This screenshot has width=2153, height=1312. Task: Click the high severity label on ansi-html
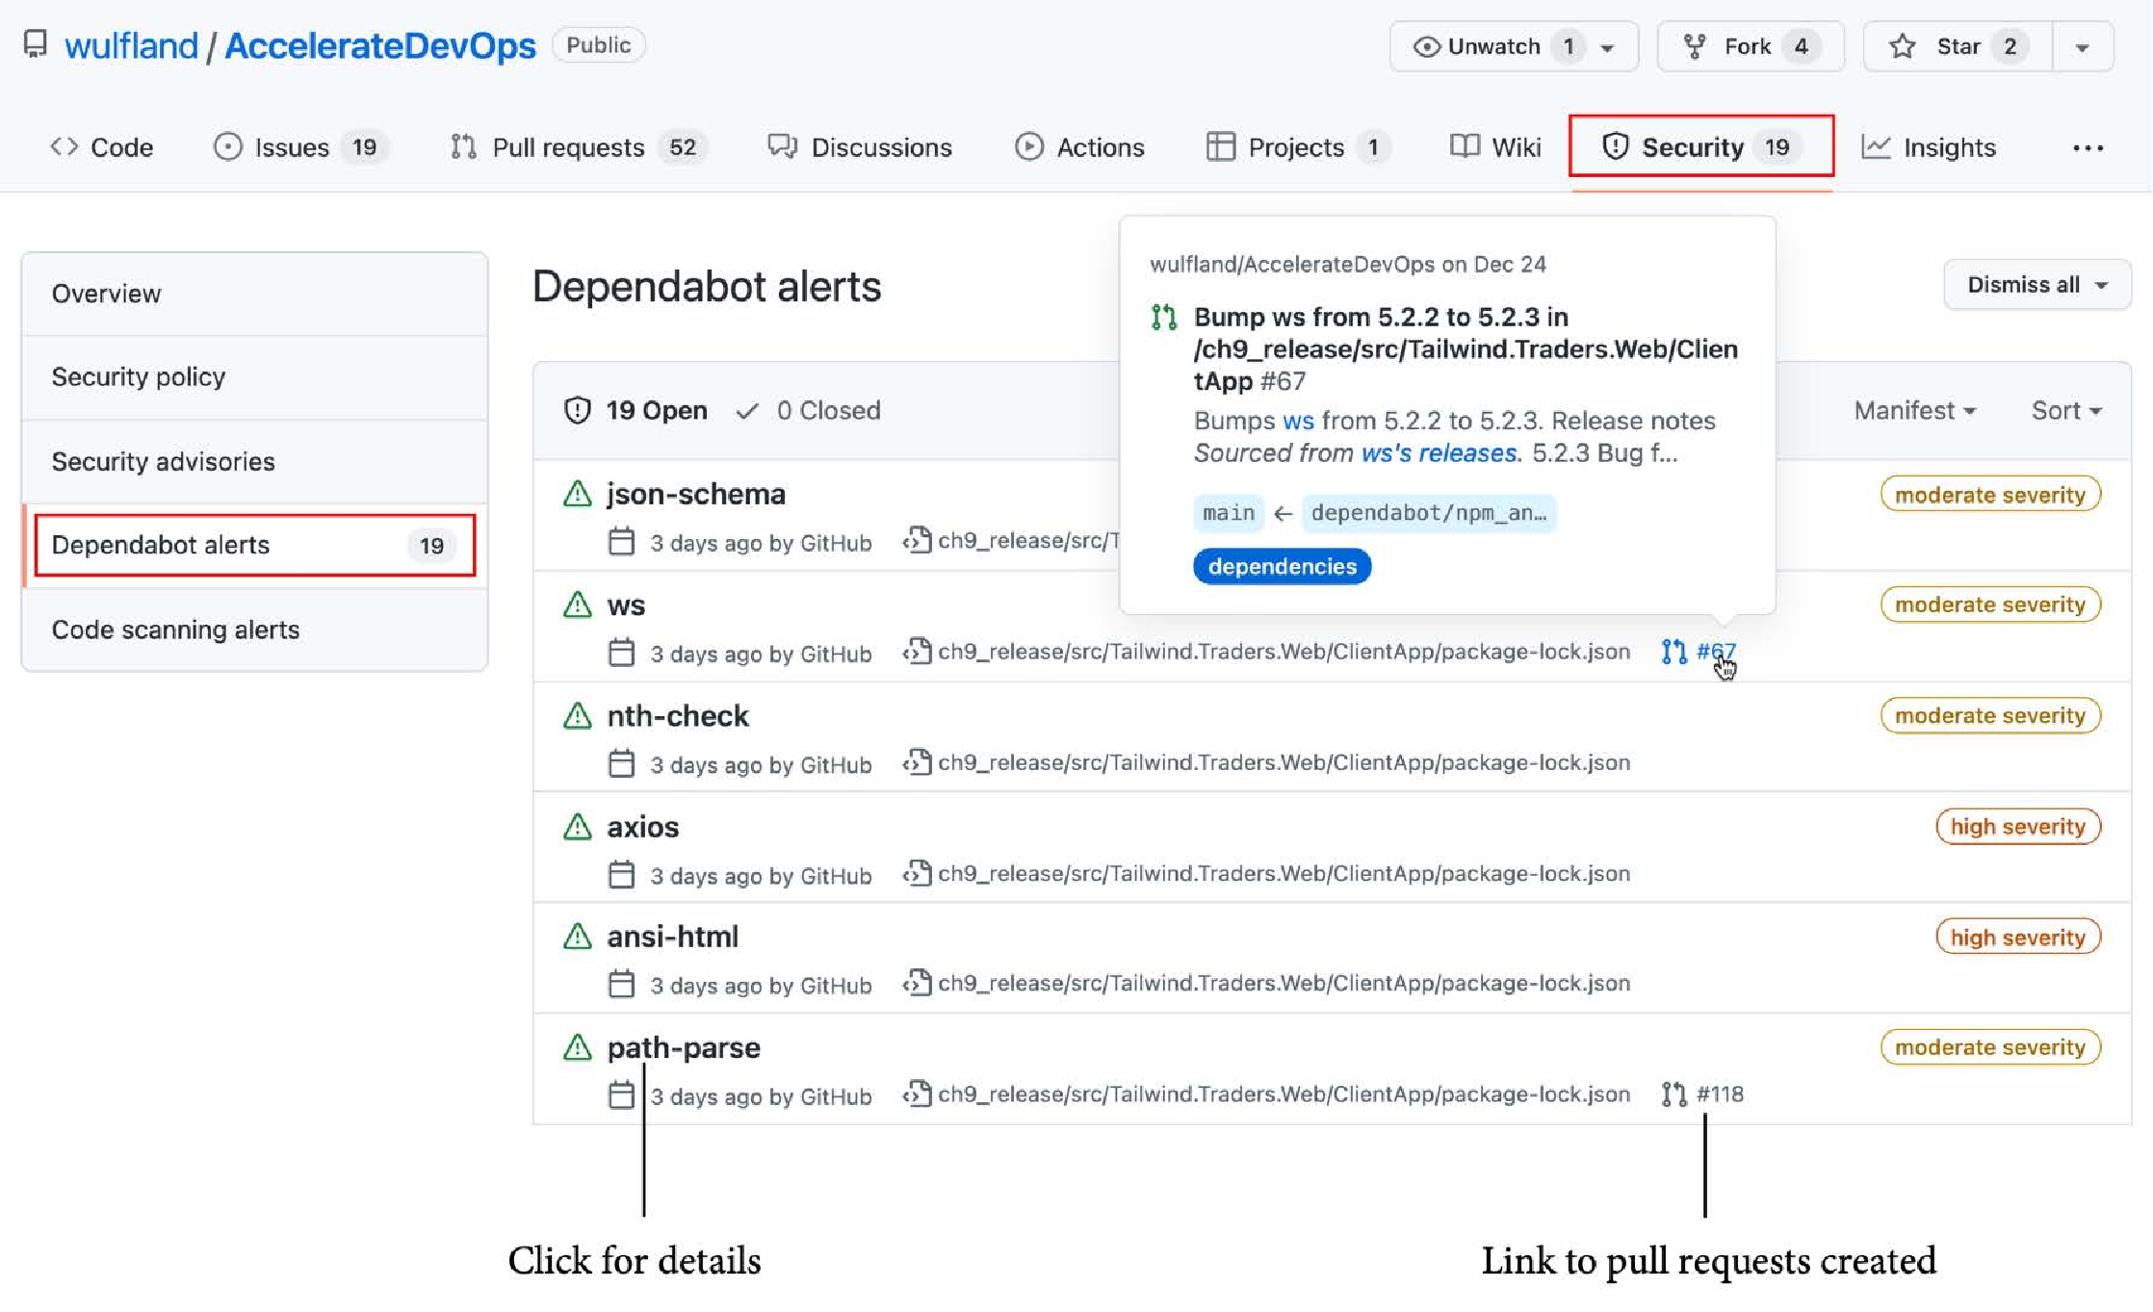click(2018, 938)
